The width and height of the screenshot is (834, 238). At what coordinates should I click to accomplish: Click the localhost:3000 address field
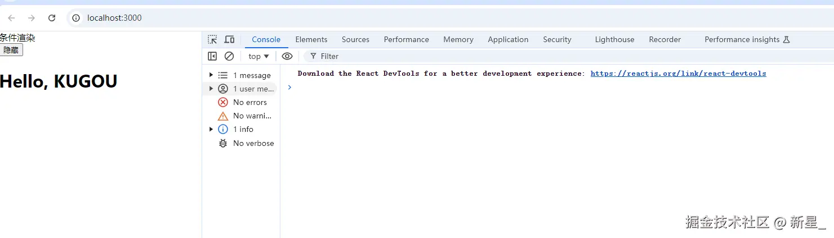pos(451,18)
